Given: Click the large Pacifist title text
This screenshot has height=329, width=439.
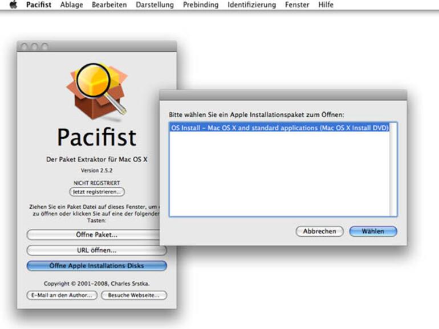Looking at the screenshot, I should coord(96,137).
